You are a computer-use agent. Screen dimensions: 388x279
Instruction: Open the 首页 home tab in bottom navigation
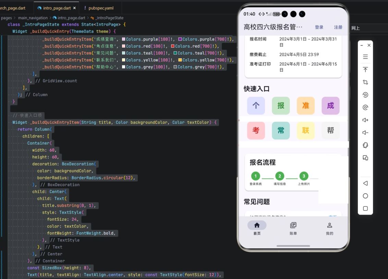(257, 228)
